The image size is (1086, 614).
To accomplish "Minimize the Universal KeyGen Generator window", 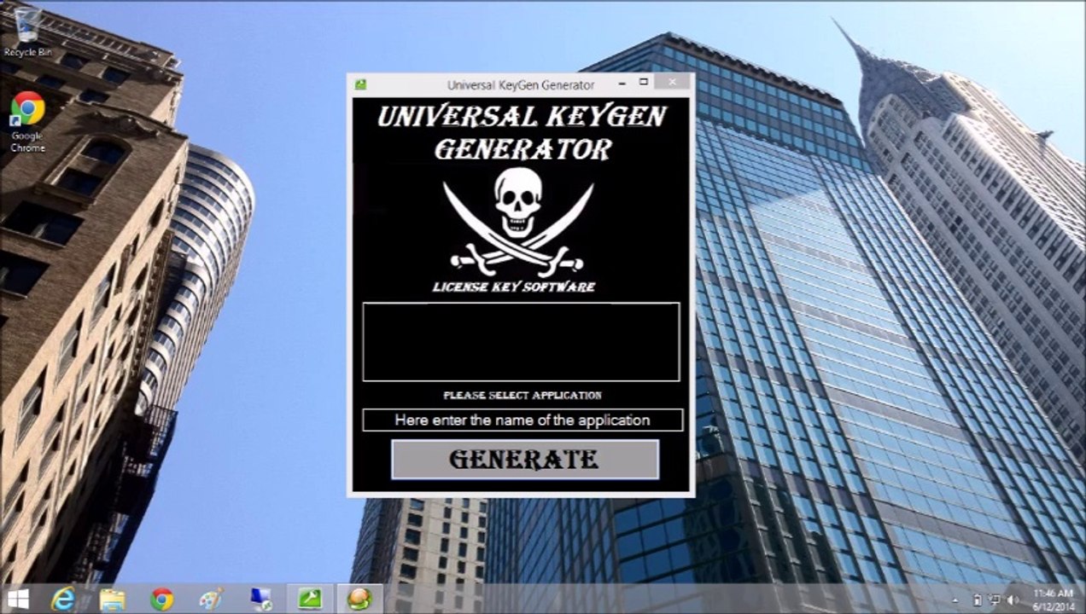I will (622, 83).
